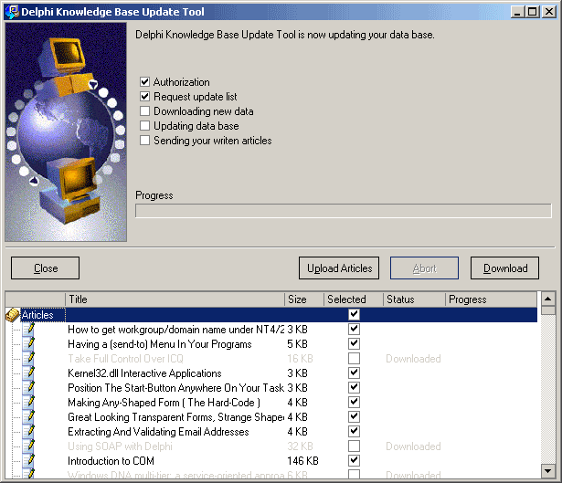Viewport: 562px width, 483px height.
Task: Check Sending your writen articles box
Action: point(144,141)
